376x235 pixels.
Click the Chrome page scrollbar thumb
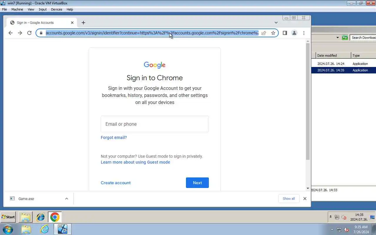308,101
